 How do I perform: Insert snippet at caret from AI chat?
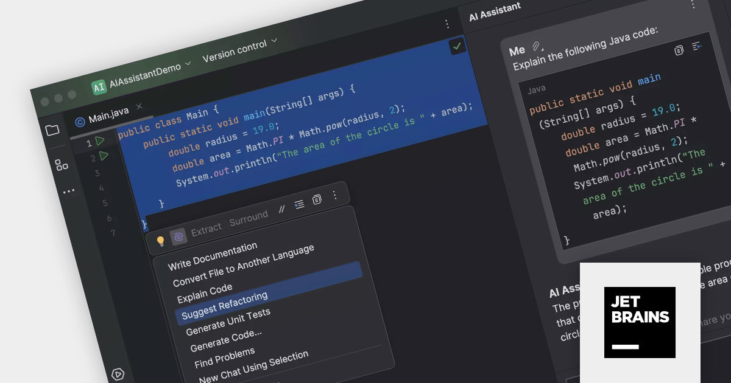click(697, 46)
